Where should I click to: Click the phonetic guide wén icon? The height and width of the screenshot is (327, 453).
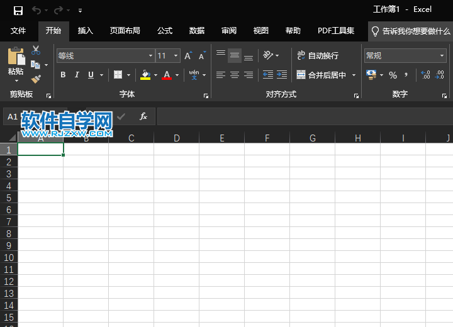(x=194, y=75)
